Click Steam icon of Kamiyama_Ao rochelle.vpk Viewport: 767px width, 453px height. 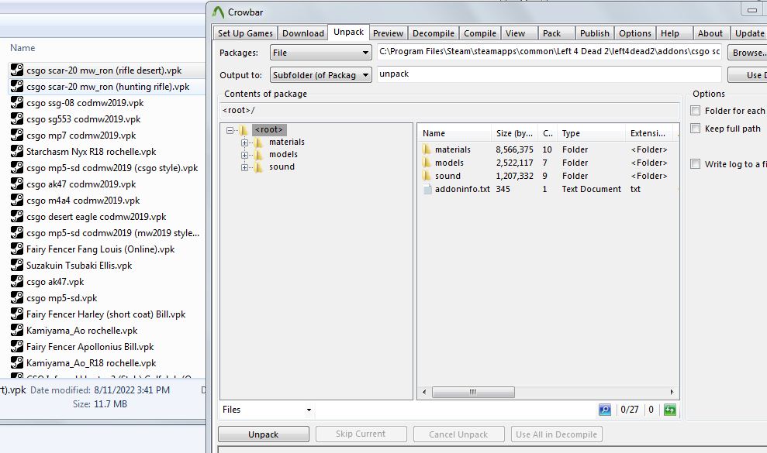(x=17, y=331)
